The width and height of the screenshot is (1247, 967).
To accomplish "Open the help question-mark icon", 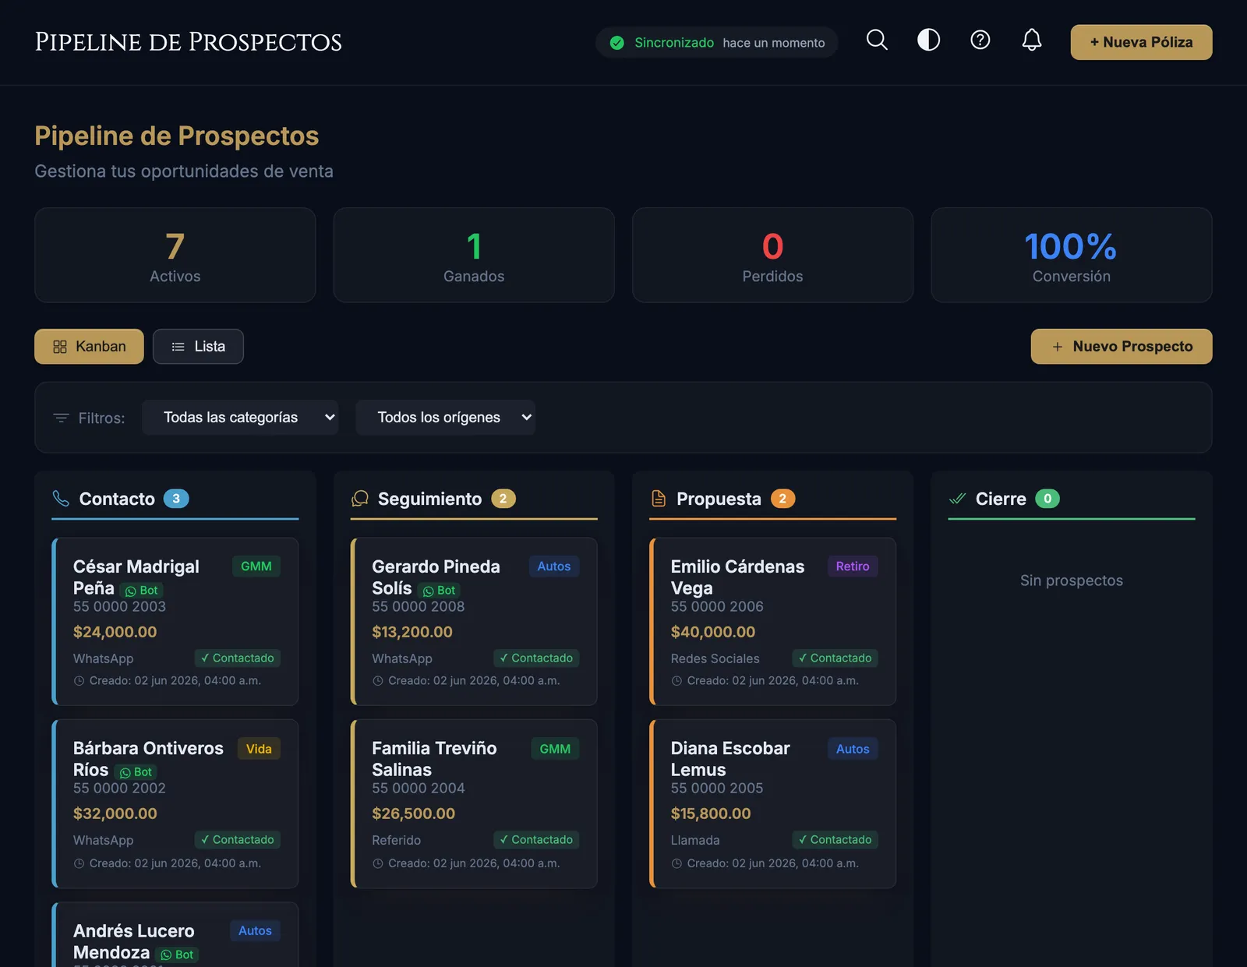I will click(980, 41).
